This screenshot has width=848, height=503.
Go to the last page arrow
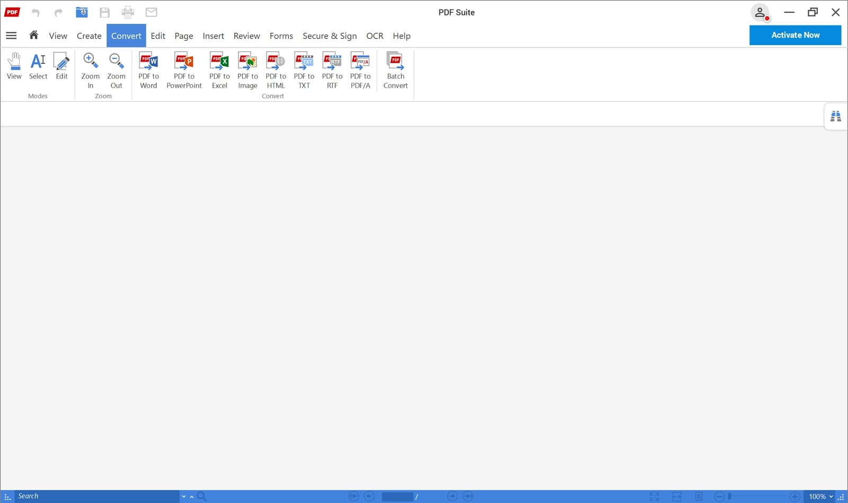[x=468, y=497]
